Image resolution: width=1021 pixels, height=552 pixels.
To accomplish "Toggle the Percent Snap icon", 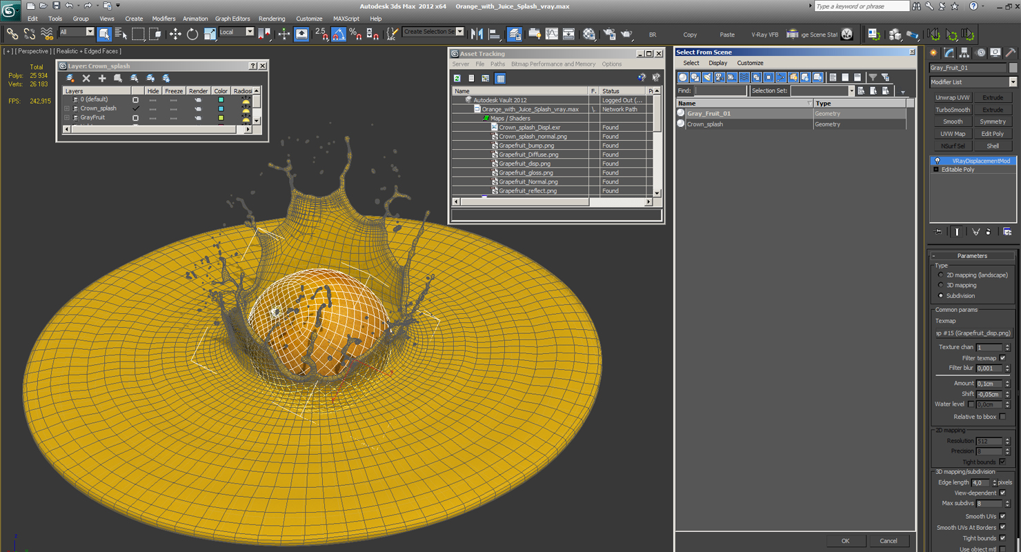I will 355,33.
